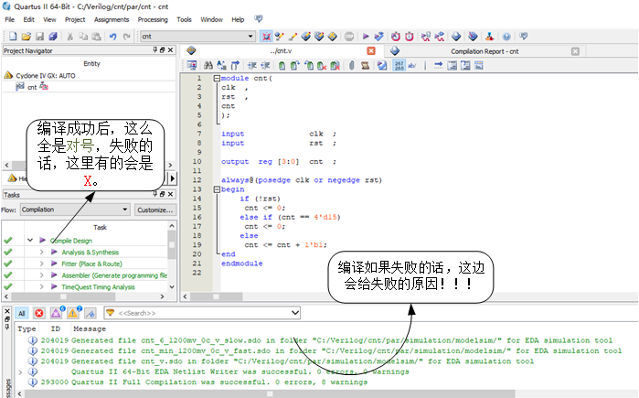The image size is (639, 398).
Task: Save the current file with floppy icon
Action: click(x=39, y=37)
